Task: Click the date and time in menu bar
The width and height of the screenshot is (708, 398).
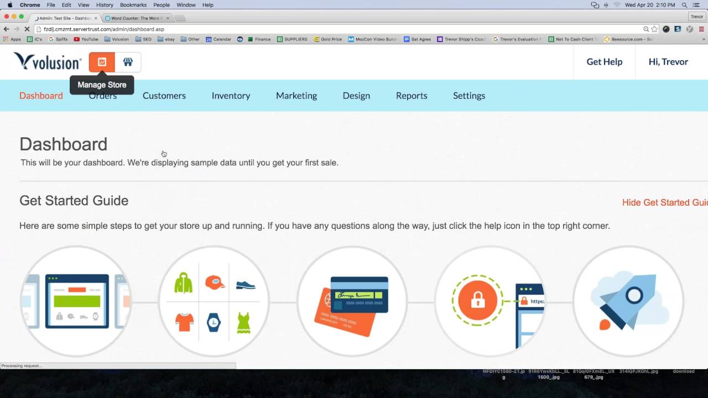Action: (650, 5)
